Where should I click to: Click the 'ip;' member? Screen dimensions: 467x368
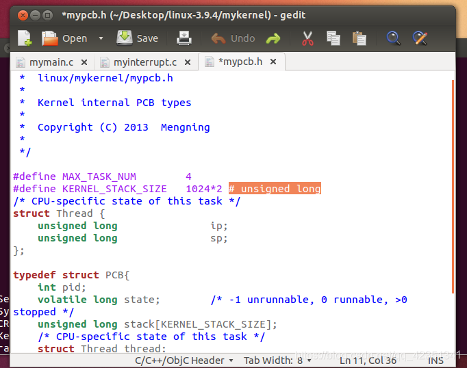(x=219, y=226)
